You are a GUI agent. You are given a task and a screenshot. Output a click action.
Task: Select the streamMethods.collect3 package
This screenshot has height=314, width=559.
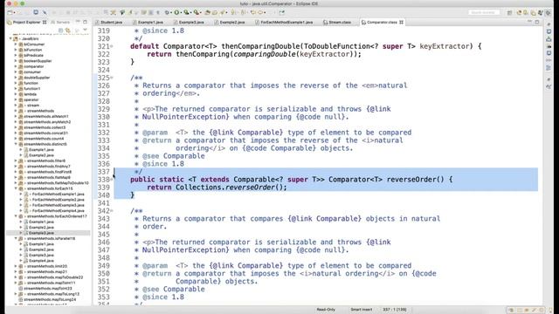click(x=45, y=127)
